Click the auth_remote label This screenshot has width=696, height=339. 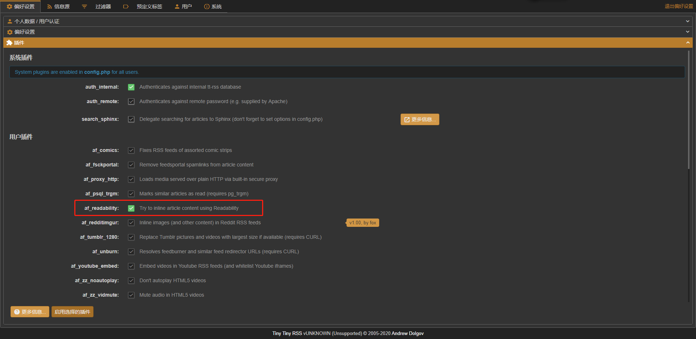pos(103,101)
